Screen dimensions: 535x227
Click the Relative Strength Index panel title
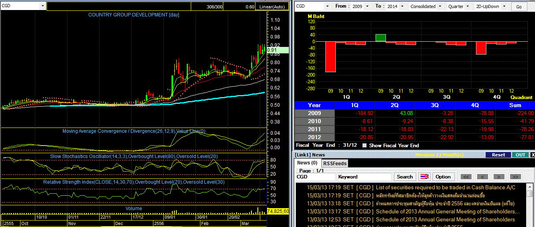click(134, 182)
